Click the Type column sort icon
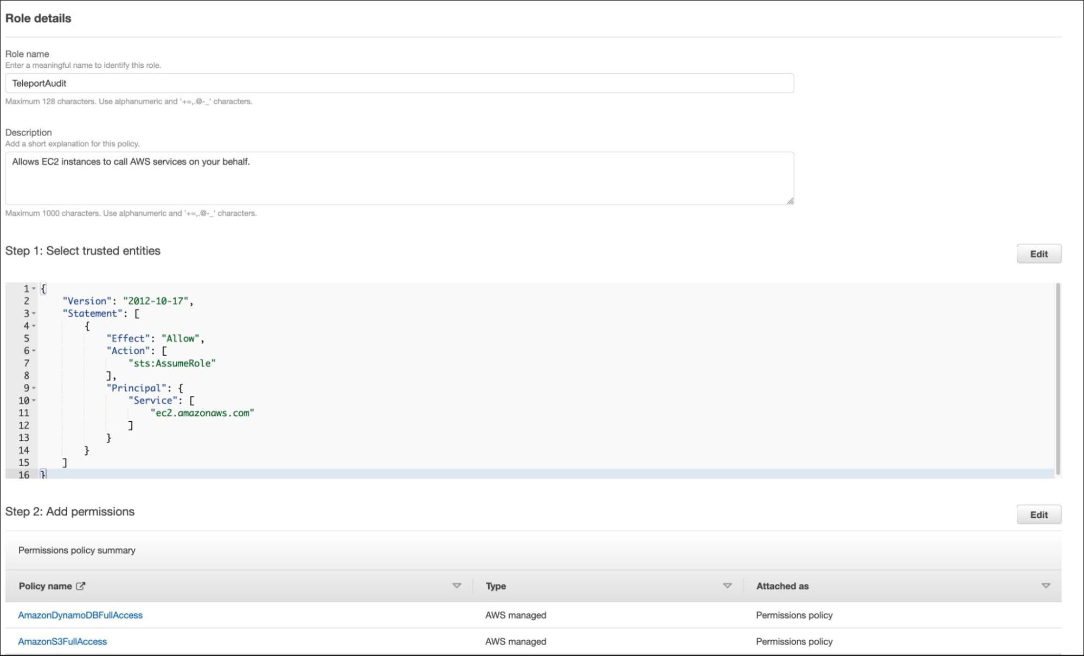The image size is (1084, 656). [x=728, y=586]
